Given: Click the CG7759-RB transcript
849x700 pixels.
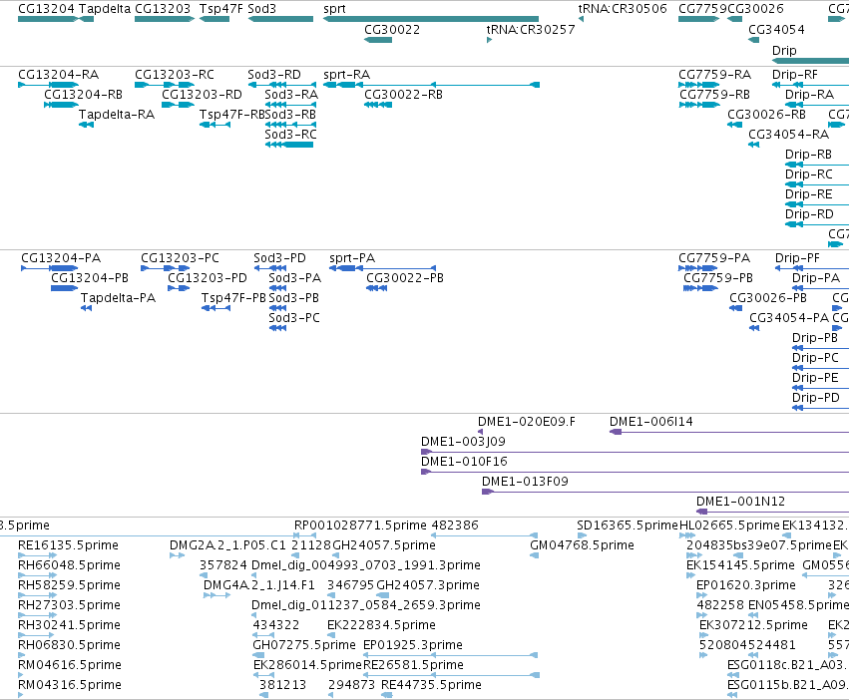Looking at the screenshot, I should pyautogui.click(x=699, y=105).
